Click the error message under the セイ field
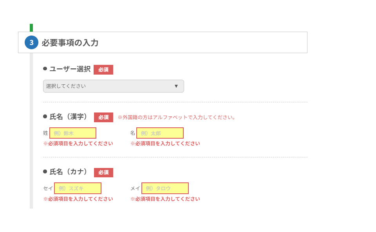Viewport: 376px width, 232px height. 78,199
